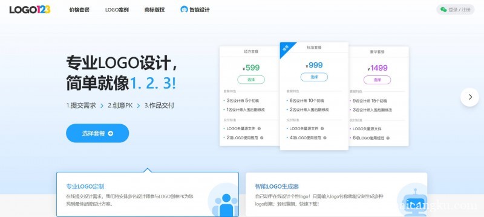Viewport: 484px width, 217px height.
Task: Choose the ¥599 package with 选择
Action: click(x=251, y=80)
